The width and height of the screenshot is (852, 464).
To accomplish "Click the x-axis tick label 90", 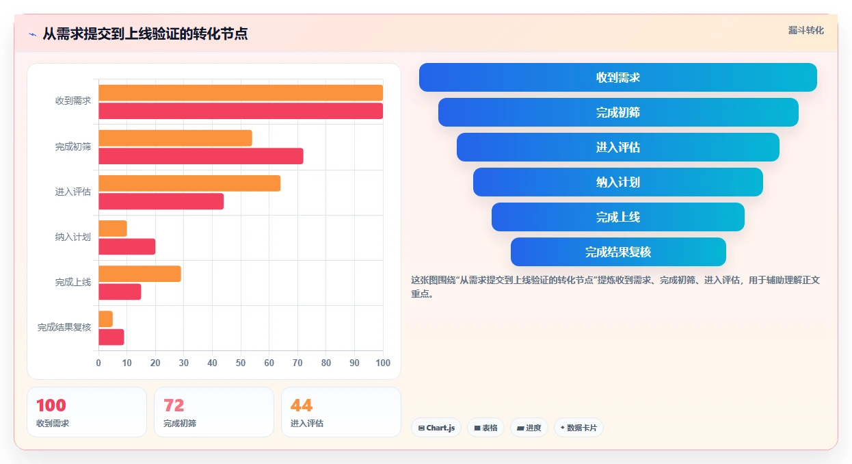I will click(354, 363).
